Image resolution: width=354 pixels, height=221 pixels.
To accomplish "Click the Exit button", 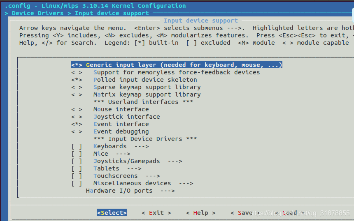I will coord(156,213).
